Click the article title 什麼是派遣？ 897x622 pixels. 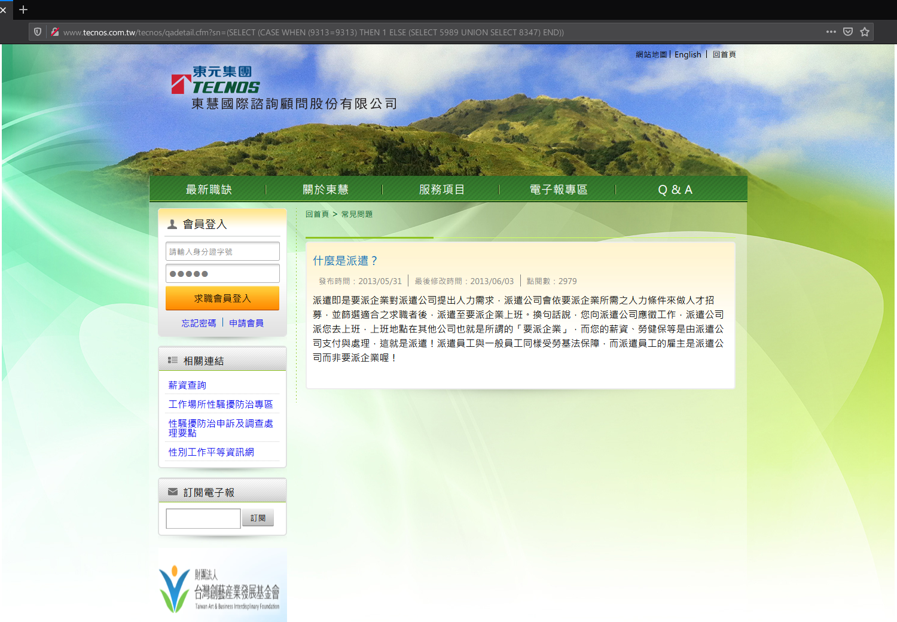click(345, 261)
